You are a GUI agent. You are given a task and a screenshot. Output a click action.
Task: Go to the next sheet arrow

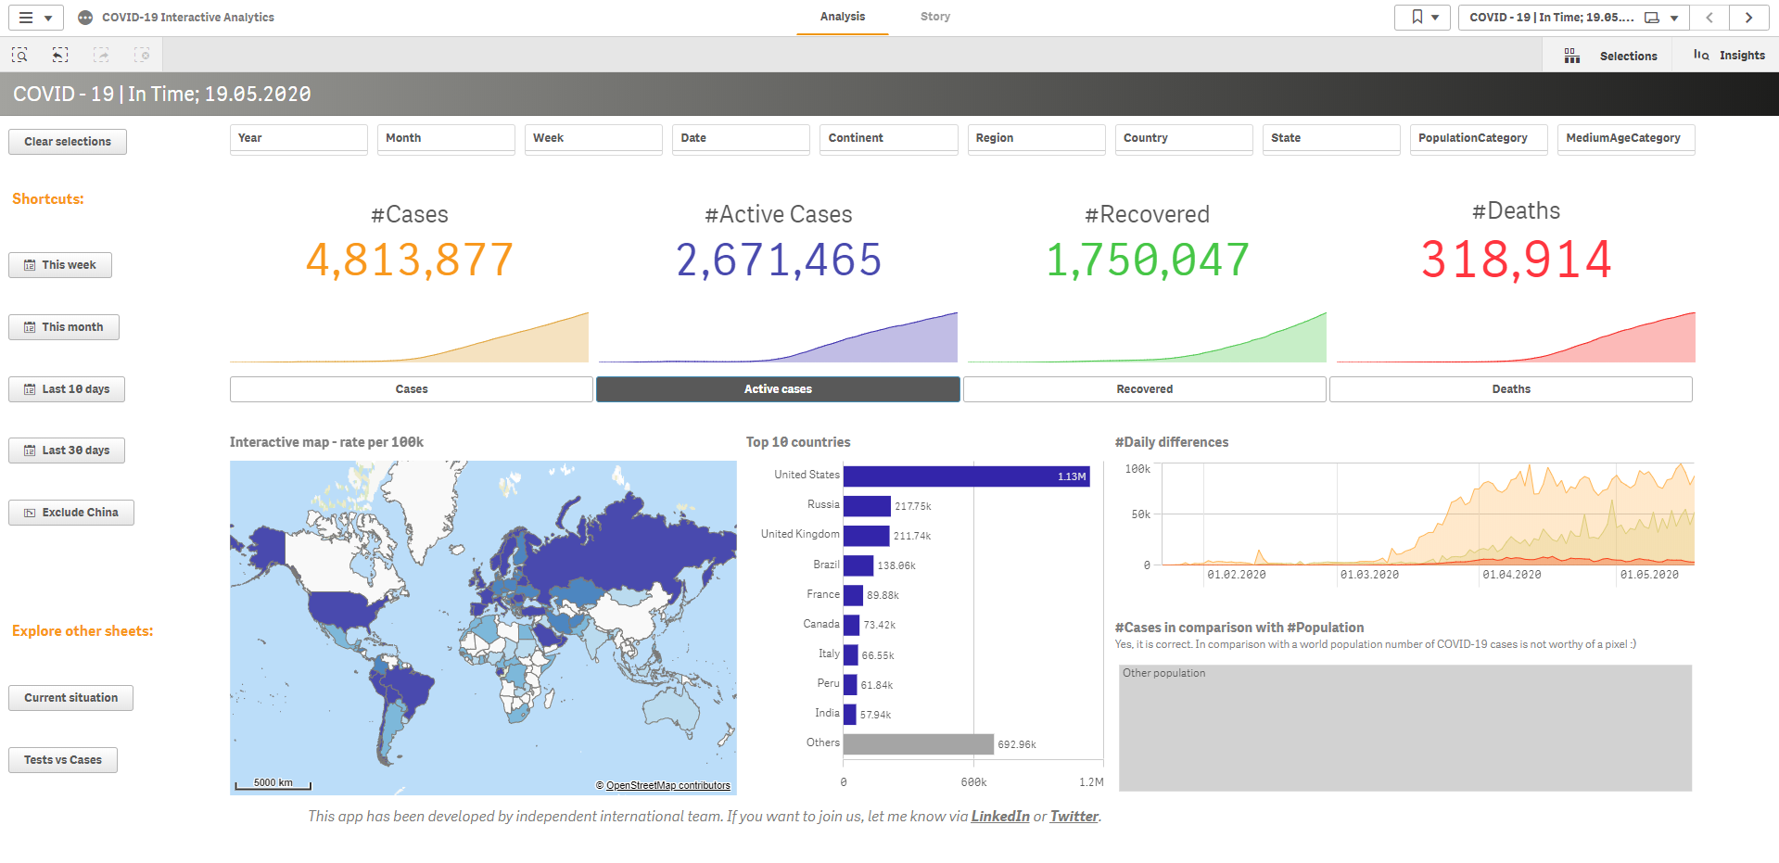(x=1748, y=18)
